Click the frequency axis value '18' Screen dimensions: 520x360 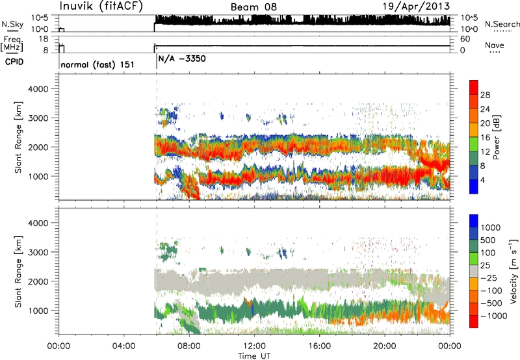click(44, 39)
